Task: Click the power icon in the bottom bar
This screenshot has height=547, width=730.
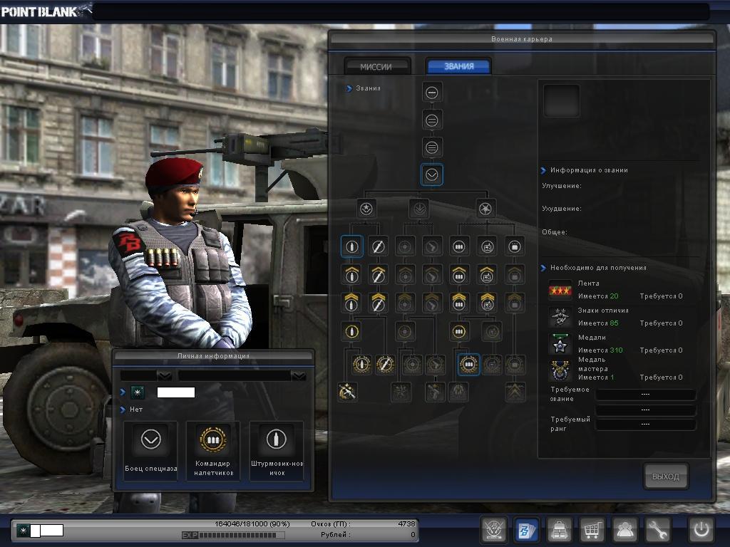Action: pyautogui.click(x=701, y=531)
